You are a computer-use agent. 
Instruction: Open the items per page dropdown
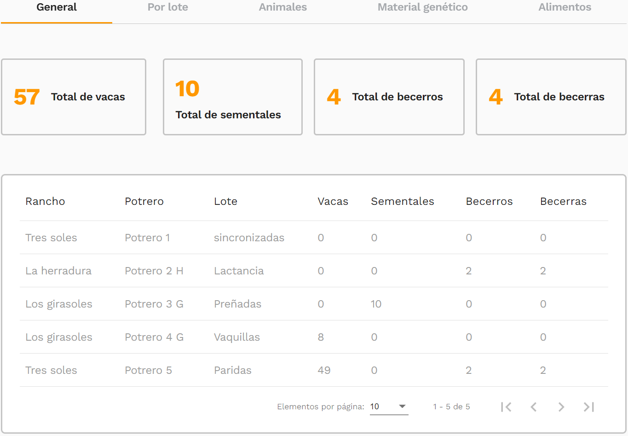pyautogui.click(x=389, y=407)
